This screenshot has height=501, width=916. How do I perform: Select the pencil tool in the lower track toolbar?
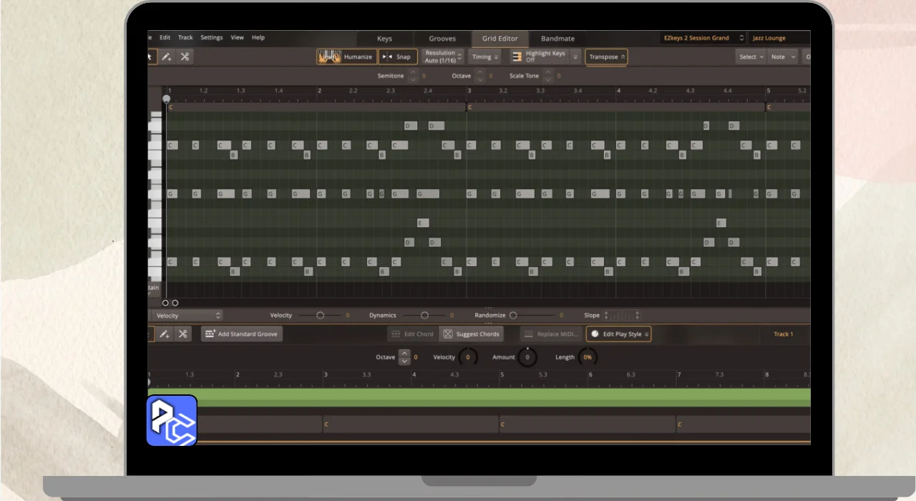point(165,334)
